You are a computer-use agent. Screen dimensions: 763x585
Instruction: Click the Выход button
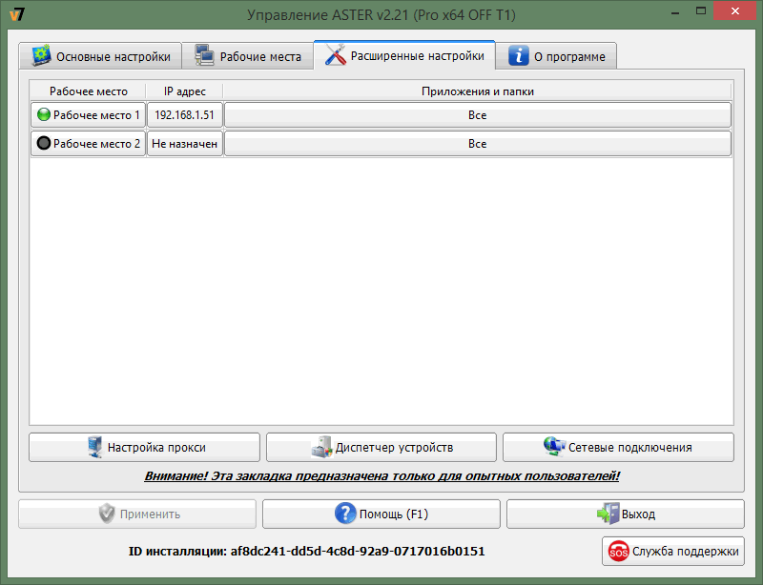point(626,514)
